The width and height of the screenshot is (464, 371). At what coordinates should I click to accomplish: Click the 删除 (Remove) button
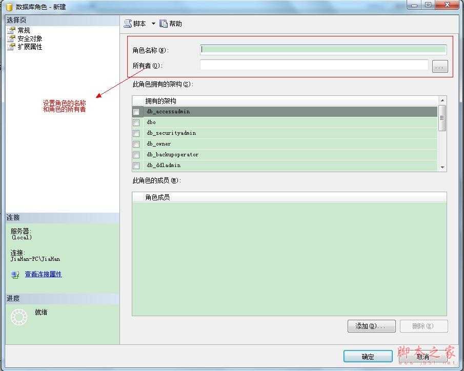point(424,326)
